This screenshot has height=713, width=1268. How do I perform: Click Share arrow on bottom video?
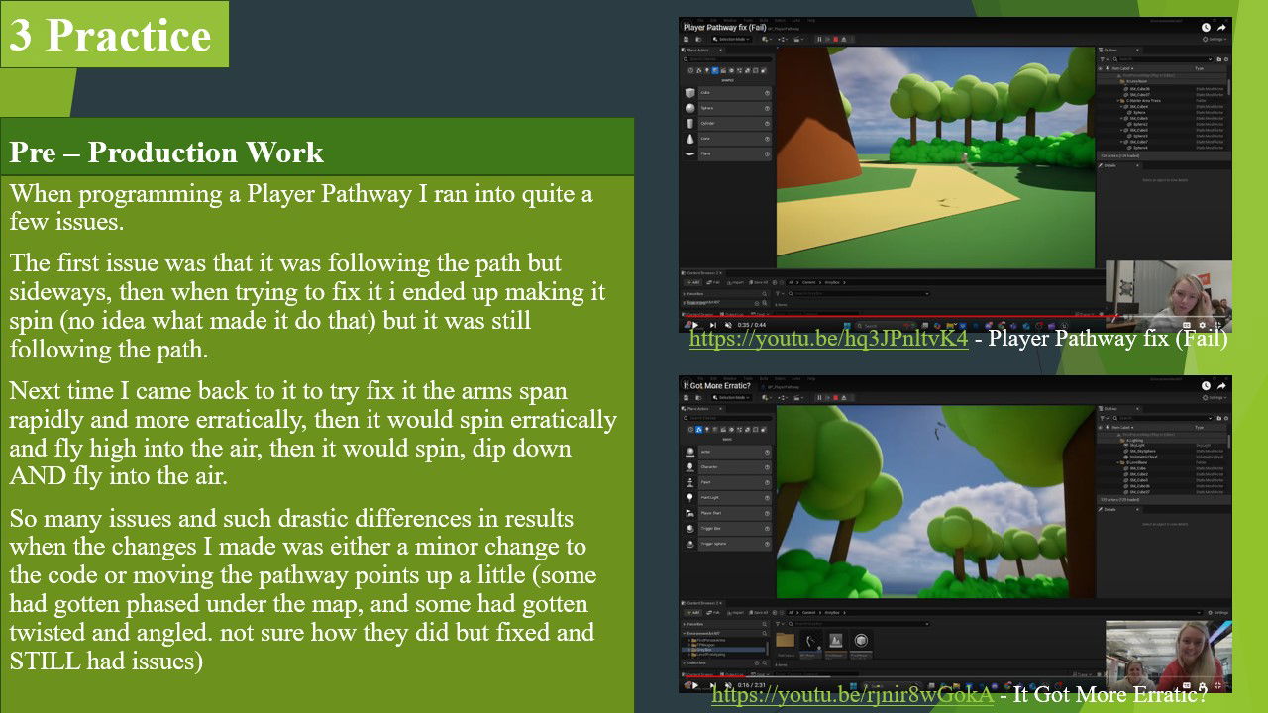pos(1223,384)
